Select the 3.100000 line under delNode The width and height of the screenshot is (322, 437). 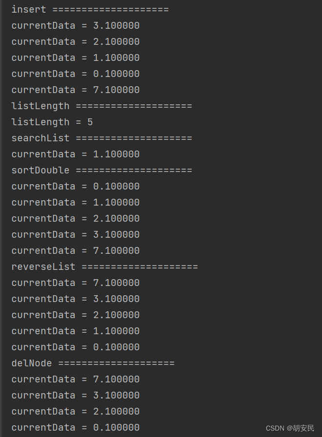pyautogui.click(x=76, y=395)
